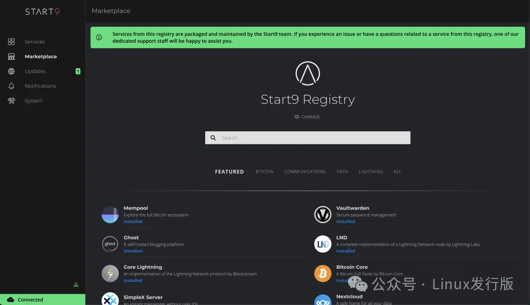
Task: Click the magnifier icon in search box
Action: pyautogui.click(x=213, y=138)
